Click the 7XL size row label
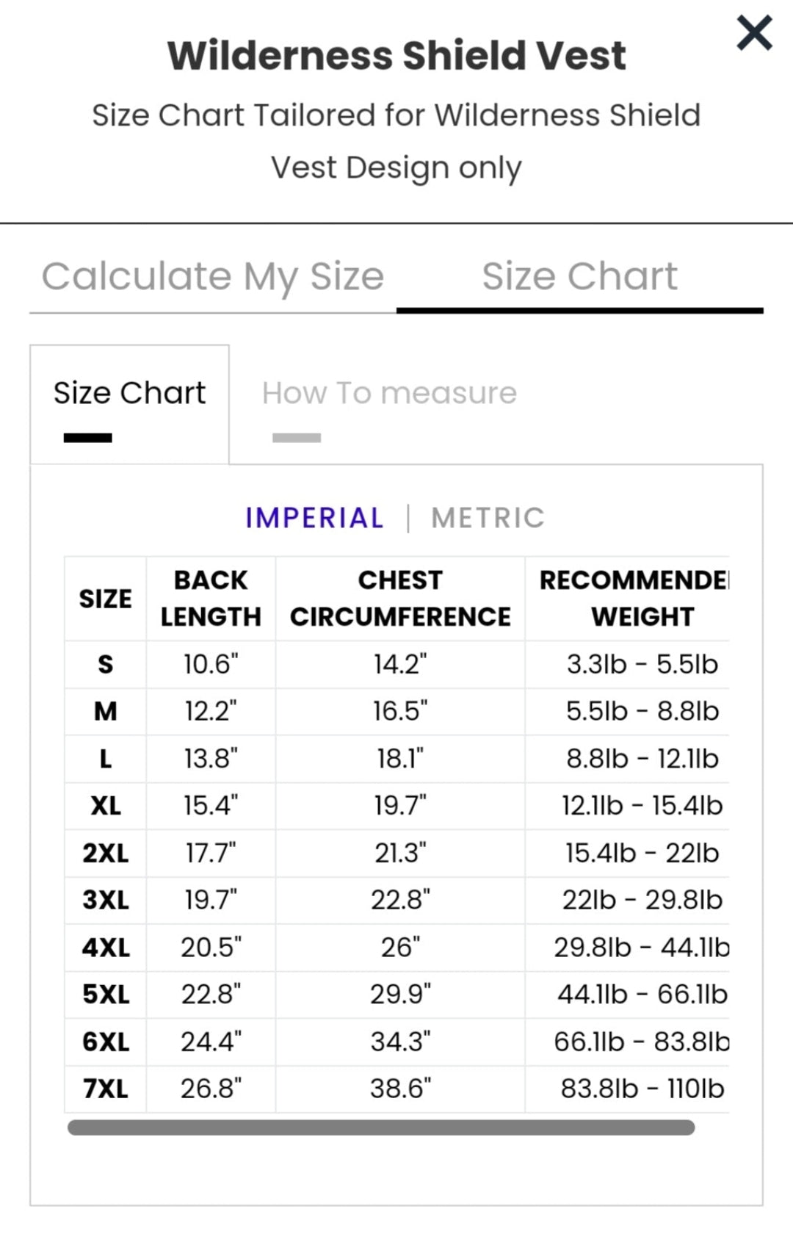 tap(105, 1089)
